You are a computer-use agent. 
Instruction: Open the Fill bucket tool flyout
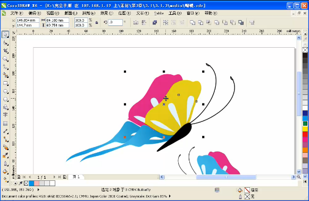point(5,172)
